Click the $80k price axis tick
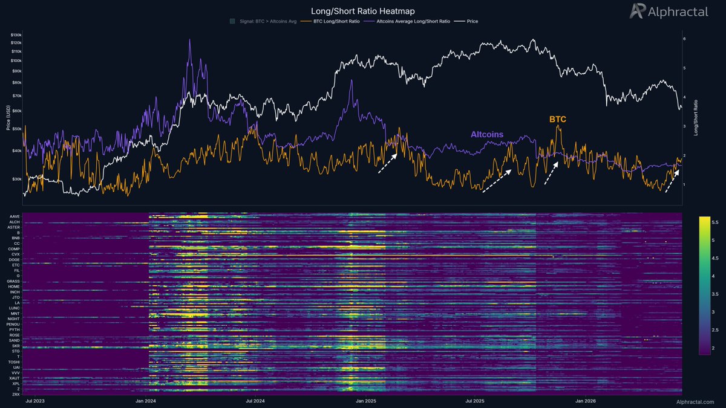This screenshot has height=408, width=726. 17,82
